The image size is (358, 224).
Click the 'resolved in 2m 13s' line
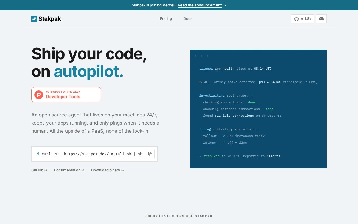(x=240, y=156)
